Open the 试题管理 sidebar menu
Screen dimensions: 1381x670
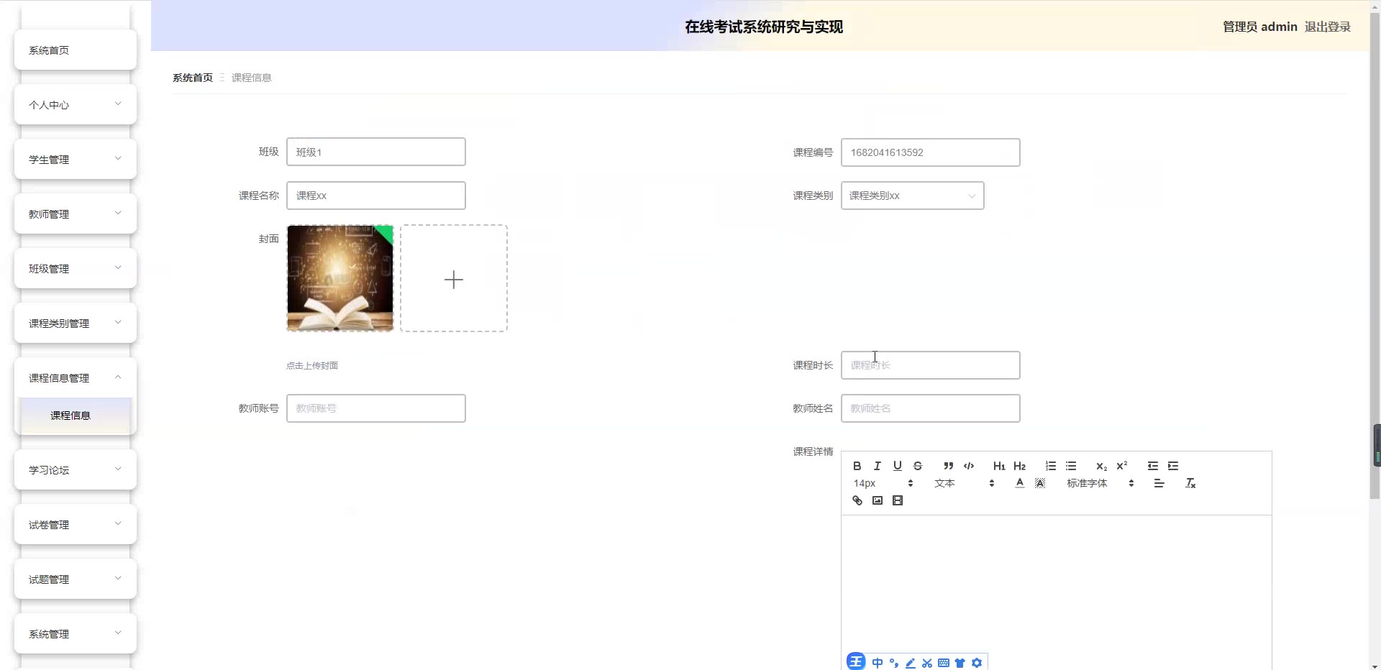76,579
